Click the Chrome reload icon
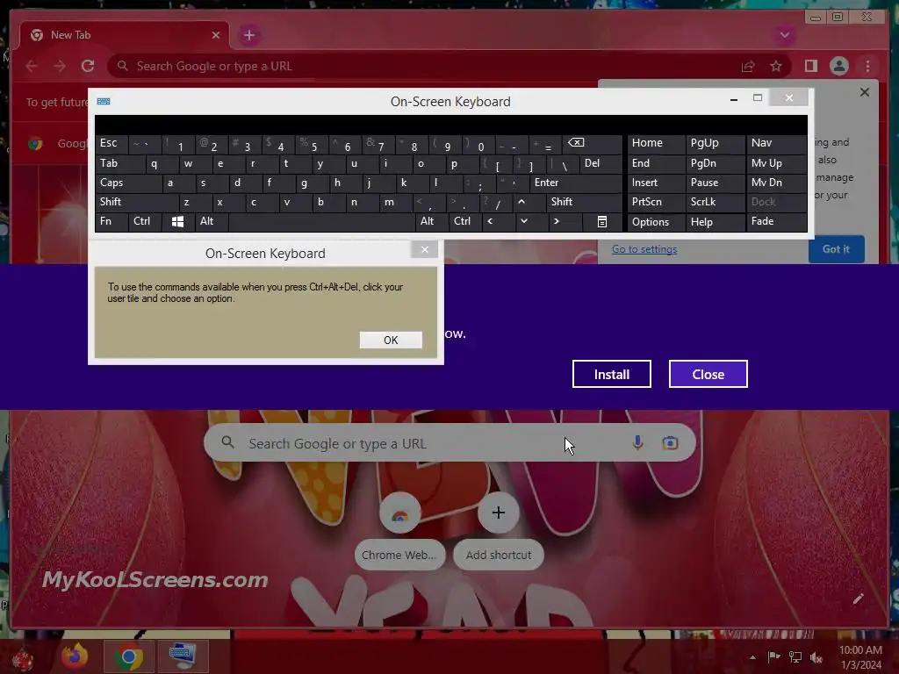899x674 pixels. coord(88,66)
